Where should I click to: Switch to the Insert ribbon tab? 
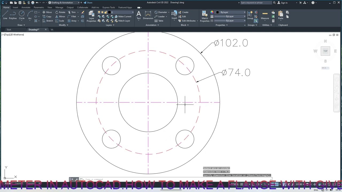click(x=15, y=7)
